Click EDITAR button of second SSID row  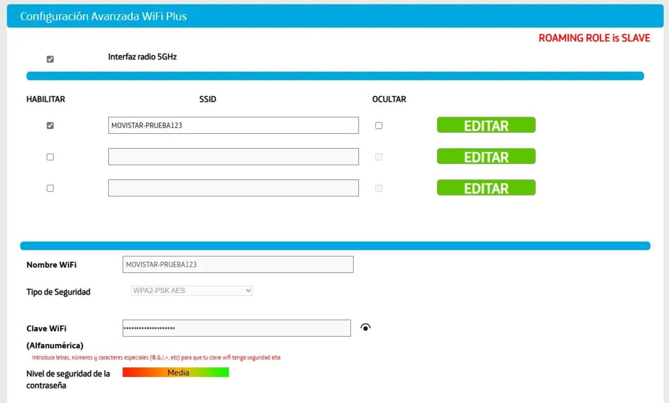pos(486,157)
